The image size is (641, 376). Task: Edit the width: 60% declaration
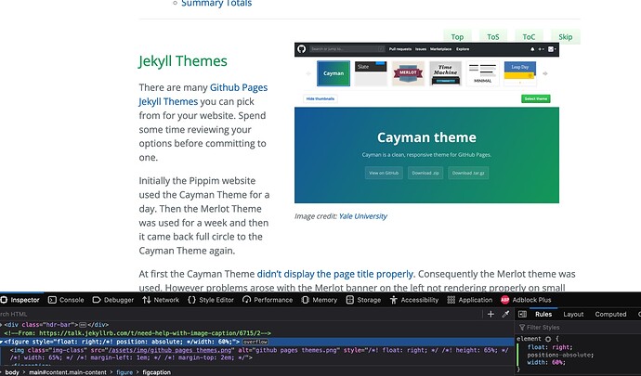[x=546, y=362]
